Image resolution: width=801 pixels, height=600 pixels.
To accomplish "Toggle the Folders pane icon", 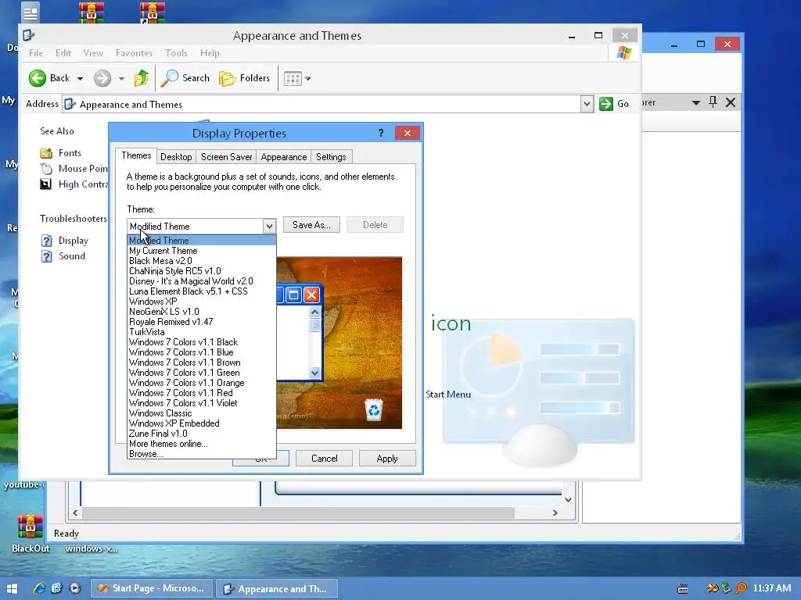I will [x=227, y=78].
